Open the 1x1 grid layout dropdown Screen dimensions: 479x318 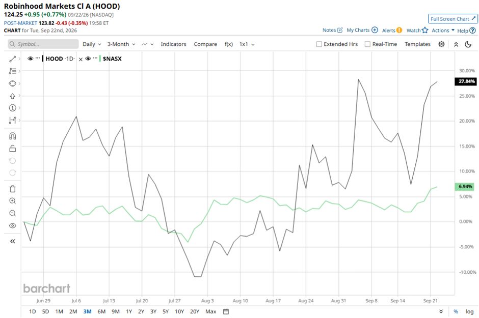tap(247, 44)
